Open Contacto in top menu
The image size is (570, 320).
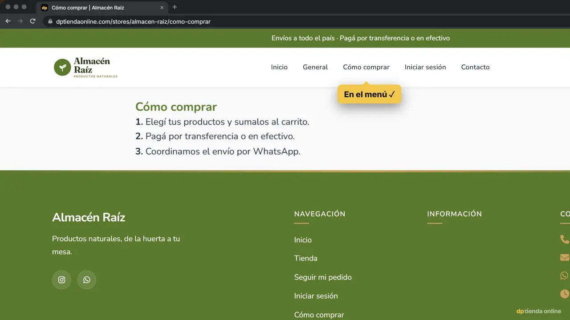click(475, 67)
